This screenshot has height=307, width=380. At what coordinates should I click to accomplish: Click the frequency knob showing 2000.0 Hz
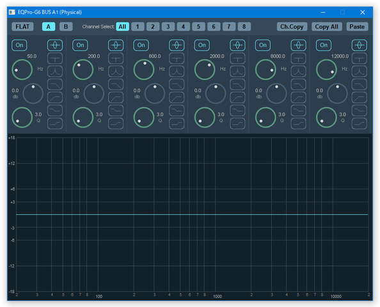(x=205, y=70)
